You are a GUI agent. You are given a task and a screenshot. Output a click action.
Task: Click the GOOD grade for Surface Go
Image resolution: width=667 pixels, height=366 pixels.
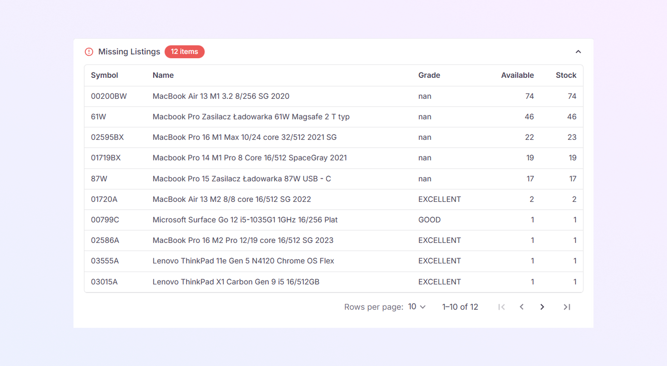429,220
